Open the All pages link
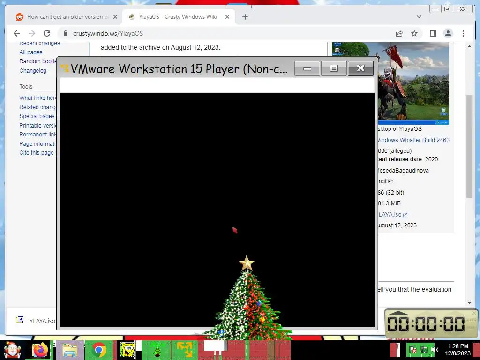Screen dimensions: 480x360 click(x=31, y=52)
